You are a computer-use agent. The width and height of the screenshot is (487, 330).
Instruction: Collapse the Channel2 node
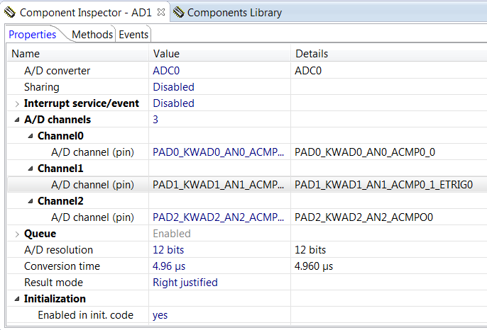31,201
